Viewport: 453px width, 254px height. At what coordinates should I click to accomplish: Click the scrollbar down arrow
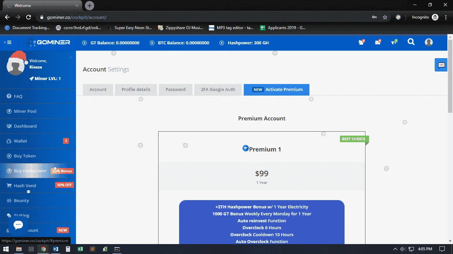(x=450, y=241)
